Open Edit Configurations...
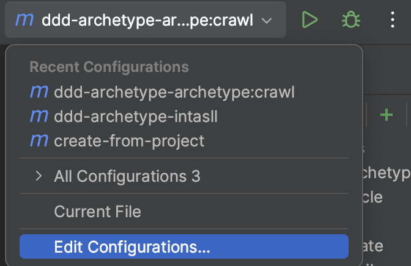The height and width of the screenshot is (266, 411). point(132,246)
